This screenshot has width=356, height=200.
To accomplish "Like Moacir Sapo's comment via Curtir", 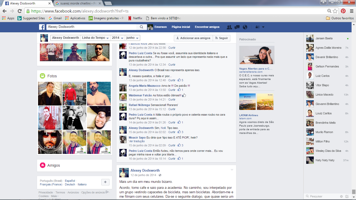I will pyautogui.click(x=172, y=145).
